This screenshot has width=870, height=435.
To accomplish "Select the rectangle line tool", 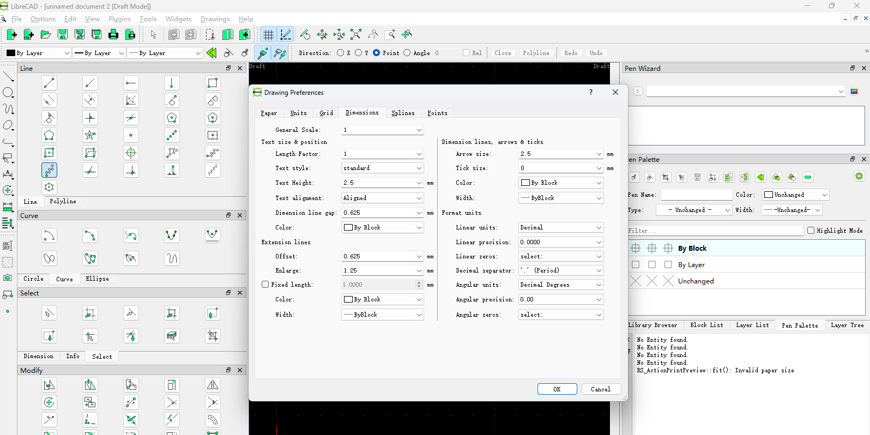I will tap(213, 83).
